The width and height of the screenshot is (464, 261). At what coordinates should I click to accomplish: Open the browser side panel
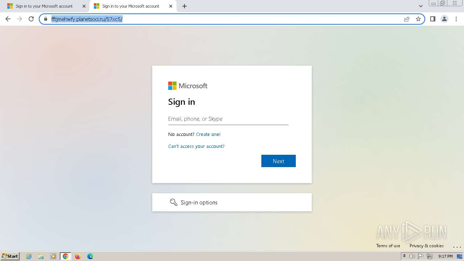pyautogui.click(x=432, y=19)
